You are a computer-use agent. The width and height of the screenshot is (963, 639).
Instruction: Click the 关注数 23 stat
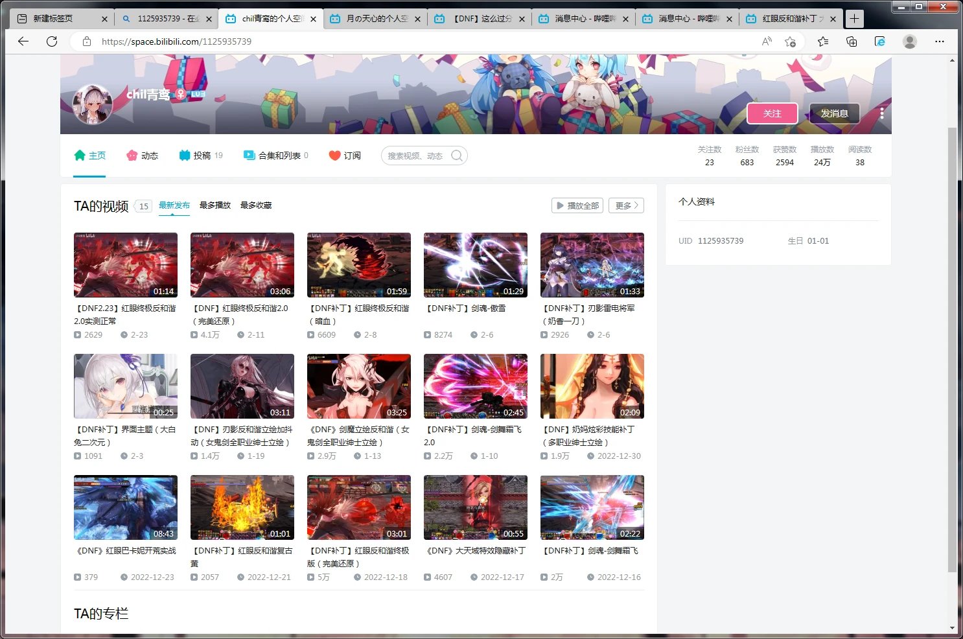pyautogui.click(x=710, y=156)
